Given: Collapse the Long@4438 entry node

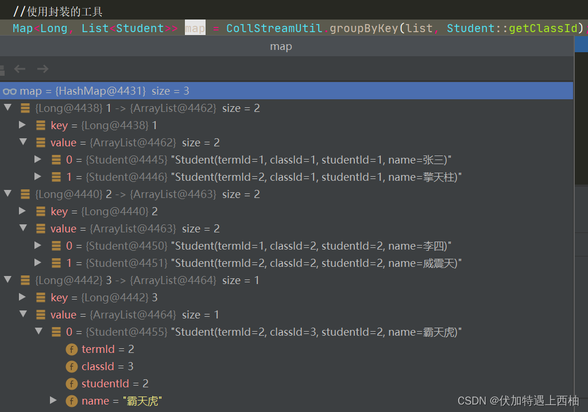Looking at the screenshot, I should (x=7, y=108).
